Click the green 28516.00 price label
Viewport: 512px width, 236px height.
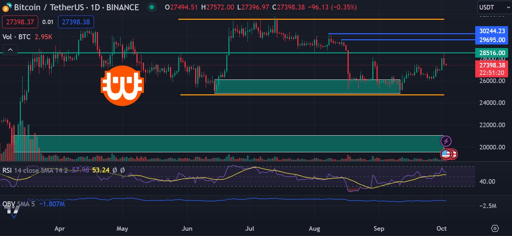[x=492, y=53]
